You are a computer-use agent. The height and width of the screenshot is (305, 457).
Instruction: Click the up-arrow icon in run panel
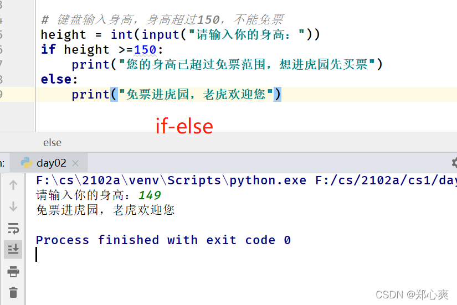tap(13, 185)
